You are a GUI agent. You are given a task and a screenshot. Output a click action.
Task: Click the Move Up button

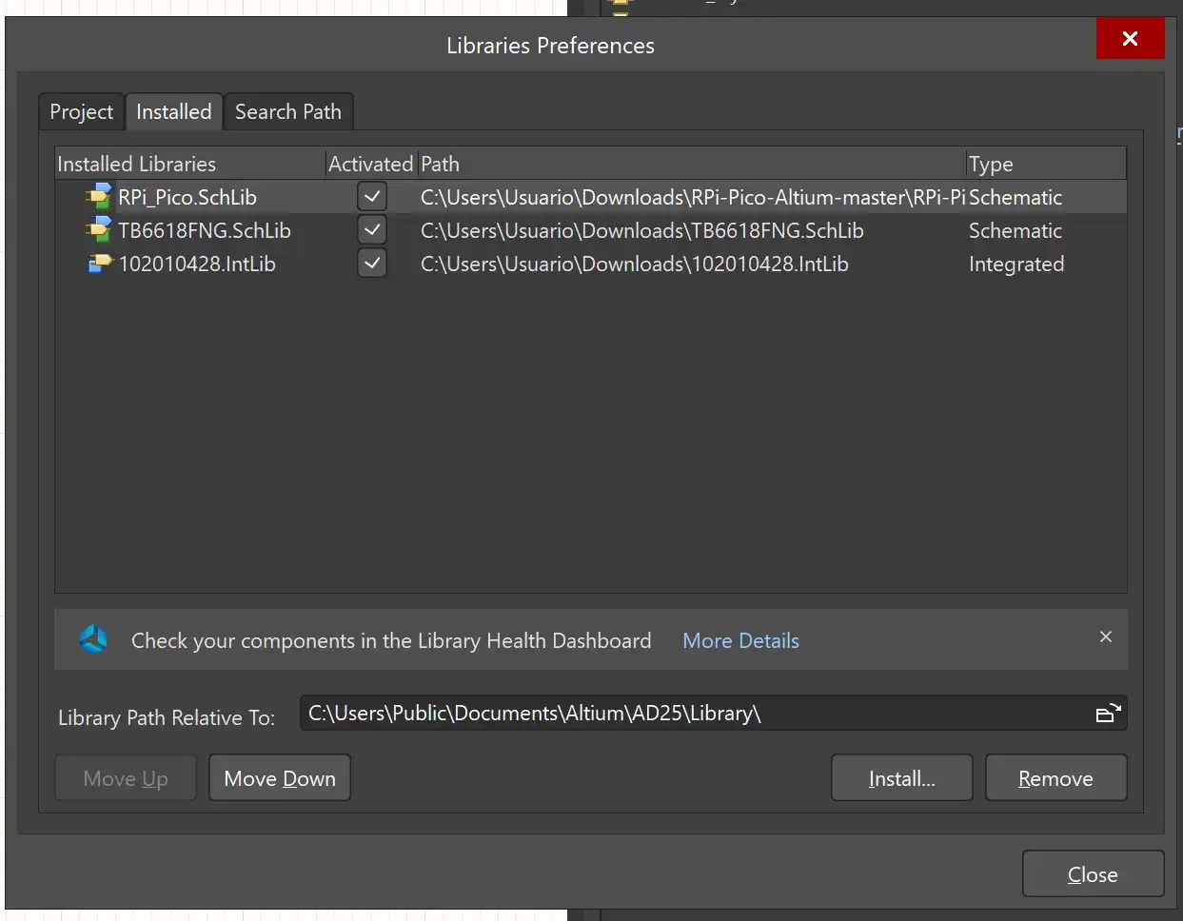[126, 778]
